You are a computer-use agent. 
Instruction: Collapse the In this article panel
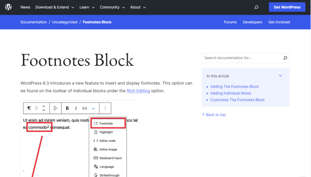(x=281, y=76)
